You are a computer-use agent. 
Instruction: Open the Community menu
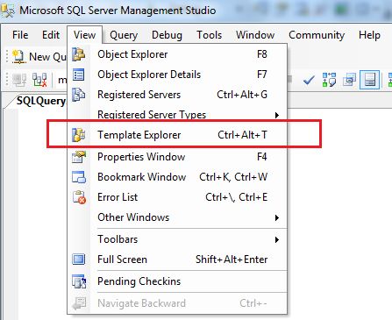(x=317, y=35)
